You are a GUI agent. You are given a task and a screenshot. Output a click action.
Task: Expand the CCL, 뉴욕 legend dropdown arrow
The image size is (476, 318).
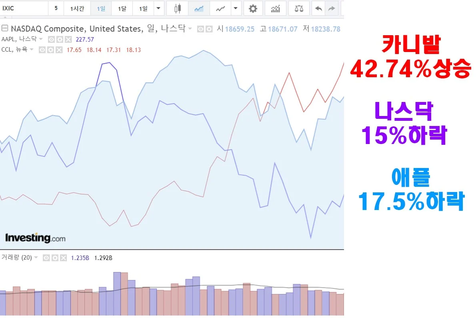(32, 50)
